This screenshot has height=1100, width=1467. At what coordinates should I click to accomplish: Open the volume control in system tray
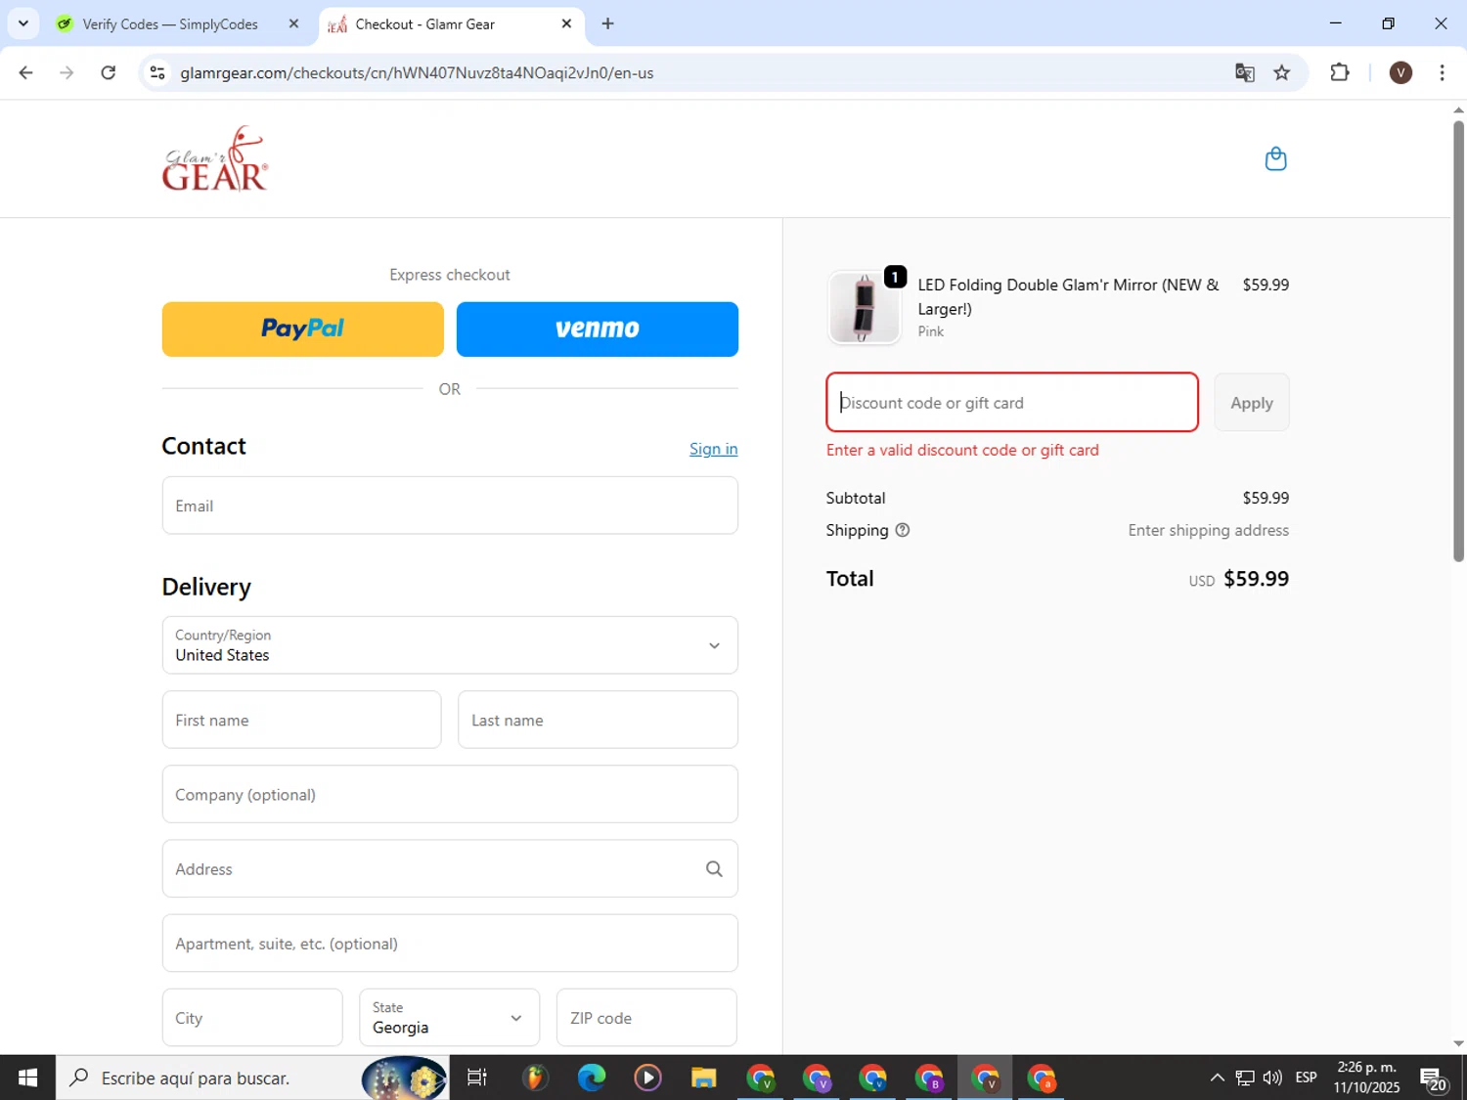1272,1078
